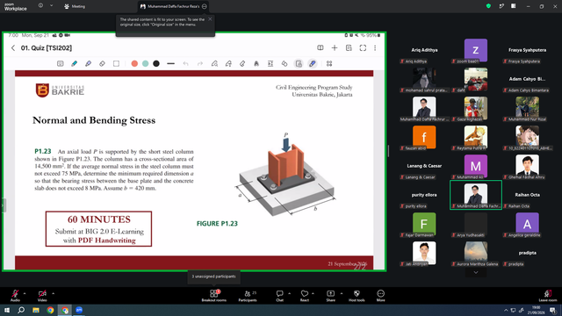Switch to the Meeting tab
The image size is (562, 316).
click(x=75, y=6)
